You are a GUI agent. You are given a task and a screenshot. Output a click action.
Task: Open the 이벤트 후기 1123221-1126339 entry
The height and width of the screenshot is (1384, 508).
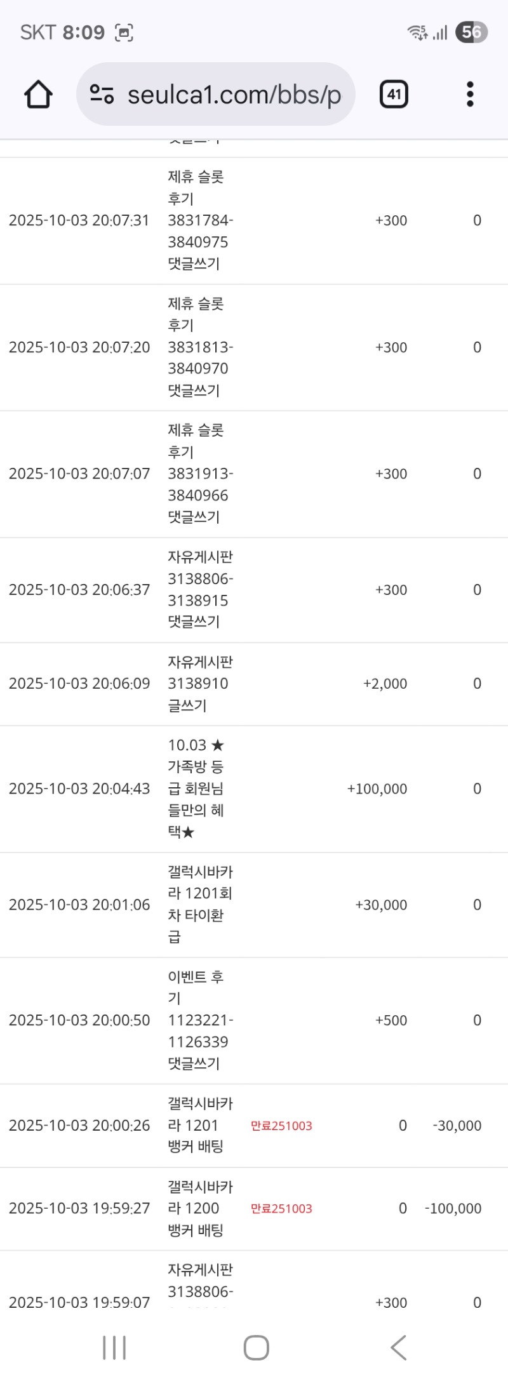199,1020
